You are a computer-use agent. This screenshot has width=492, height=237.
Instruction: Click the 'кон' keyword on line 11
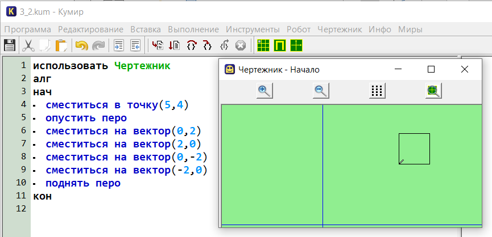[x=42, y=196]
